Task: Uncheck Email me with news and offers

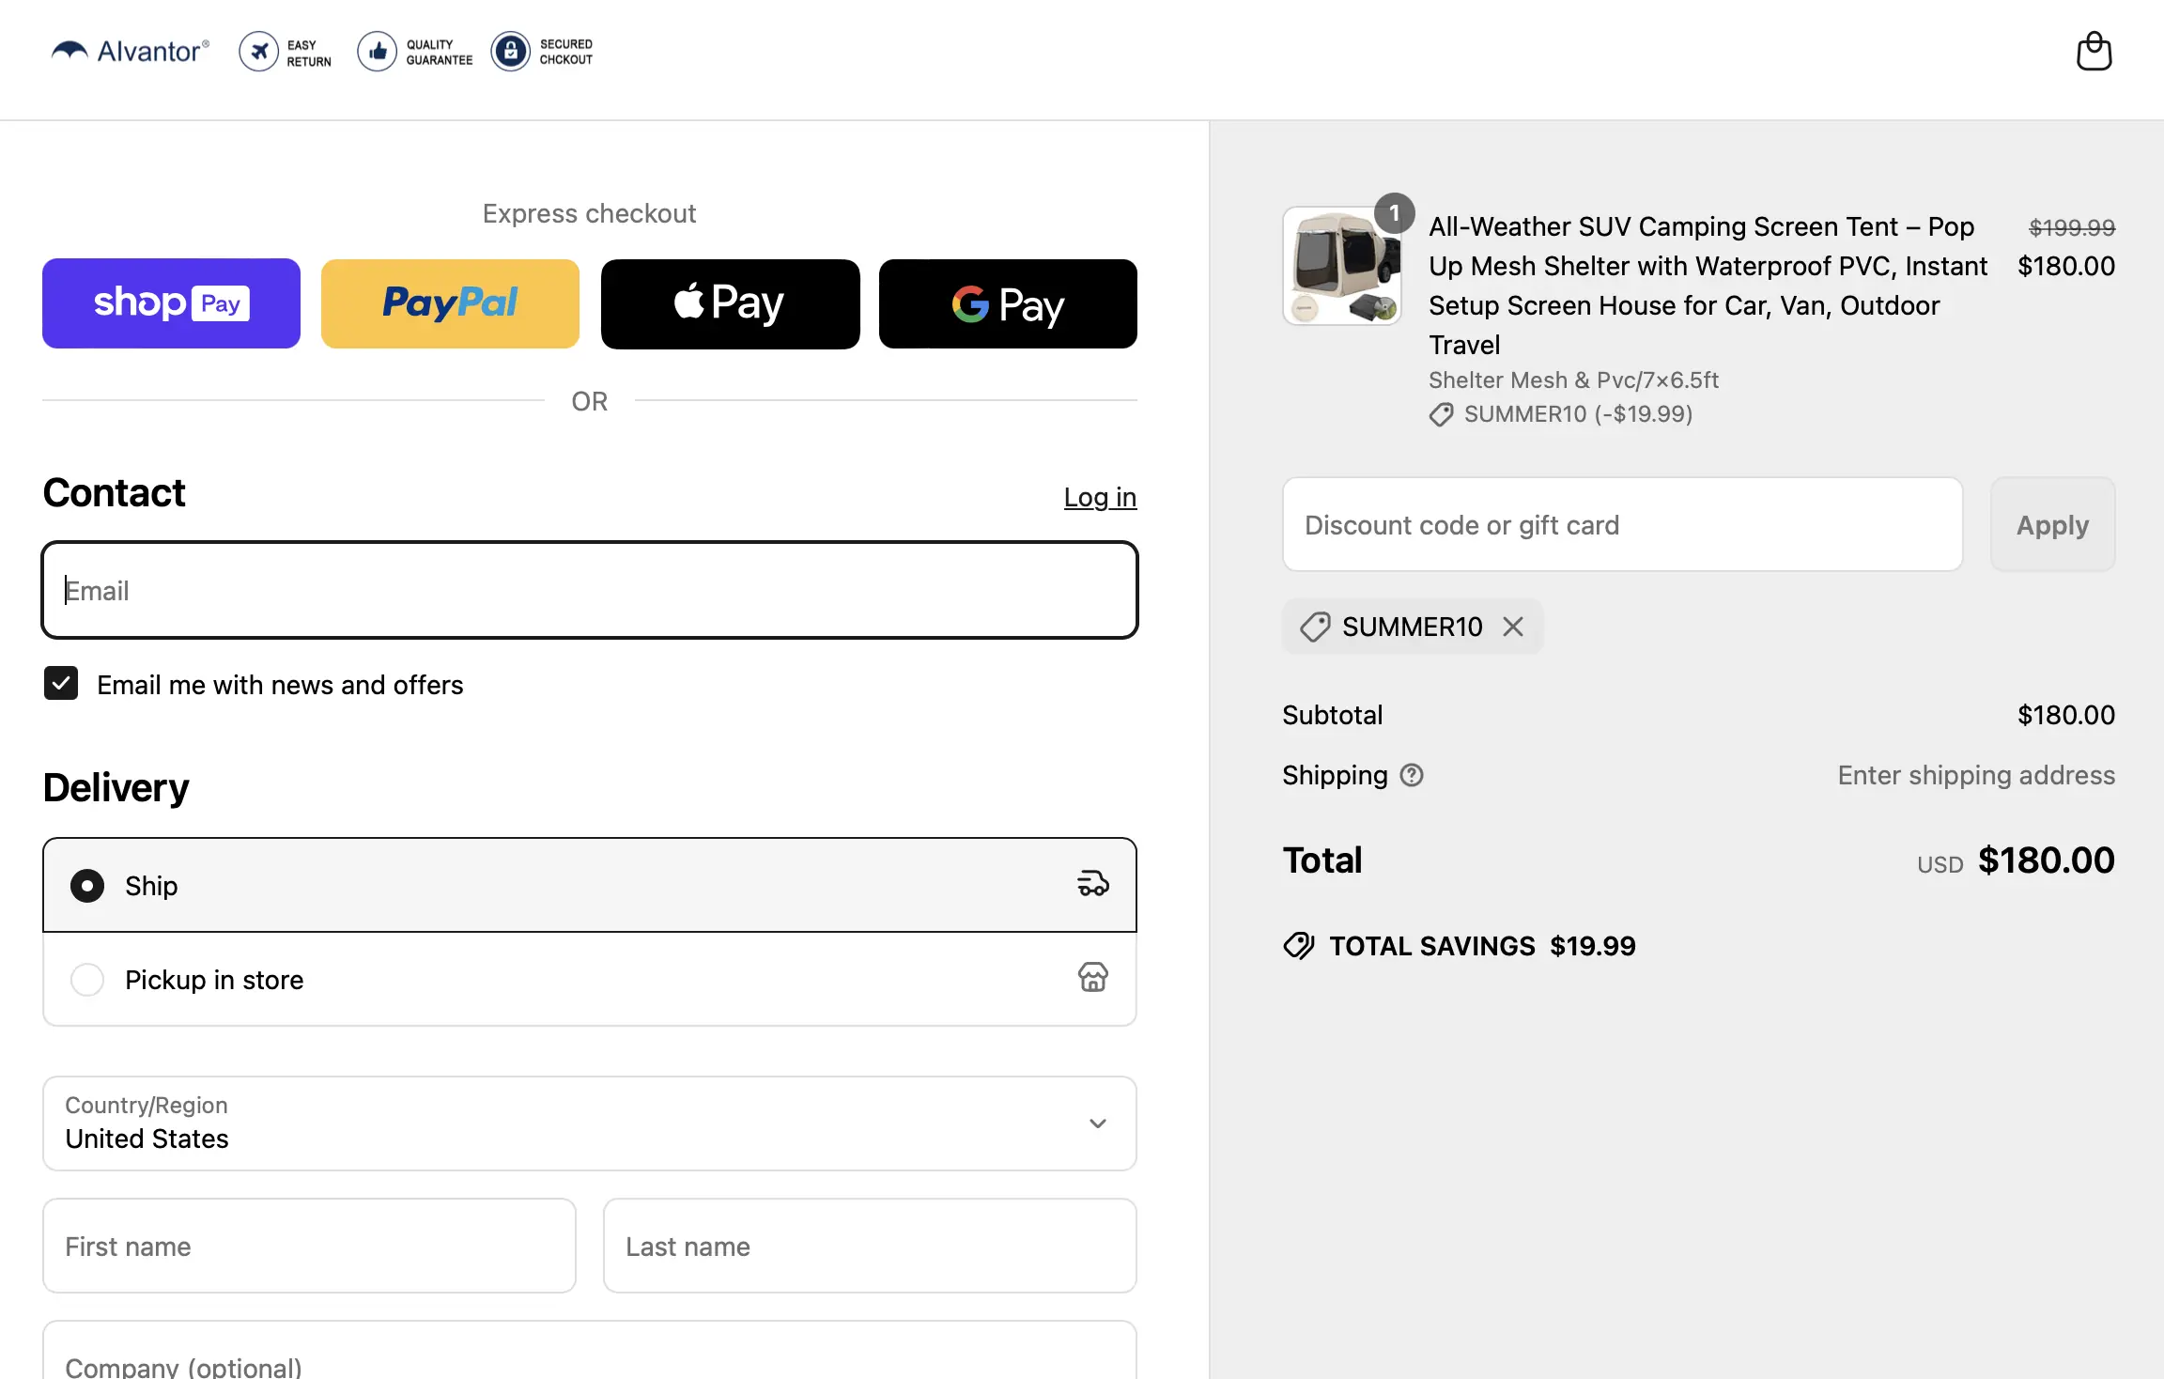Action: (x=61, y=684)
